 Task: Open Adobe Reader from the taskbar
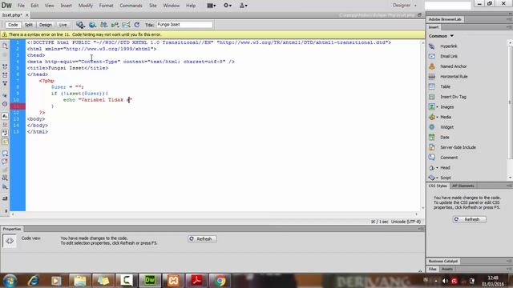point(196,281)
